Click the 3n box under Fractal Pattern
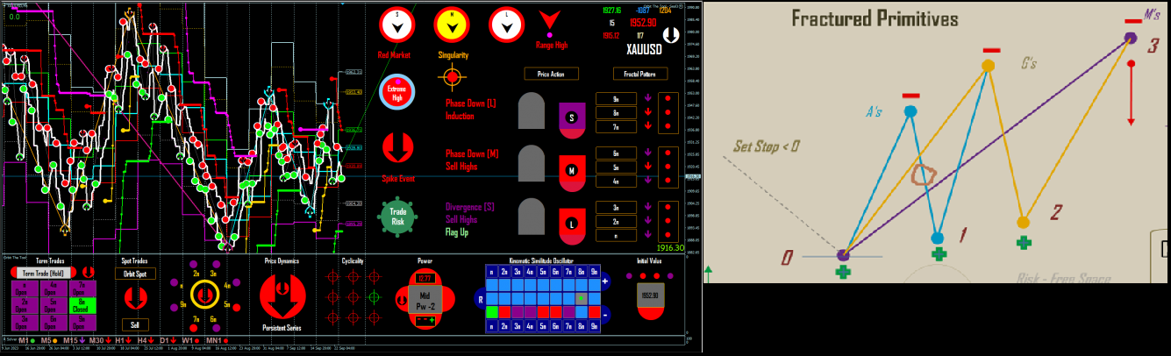 tap(616, 208)
